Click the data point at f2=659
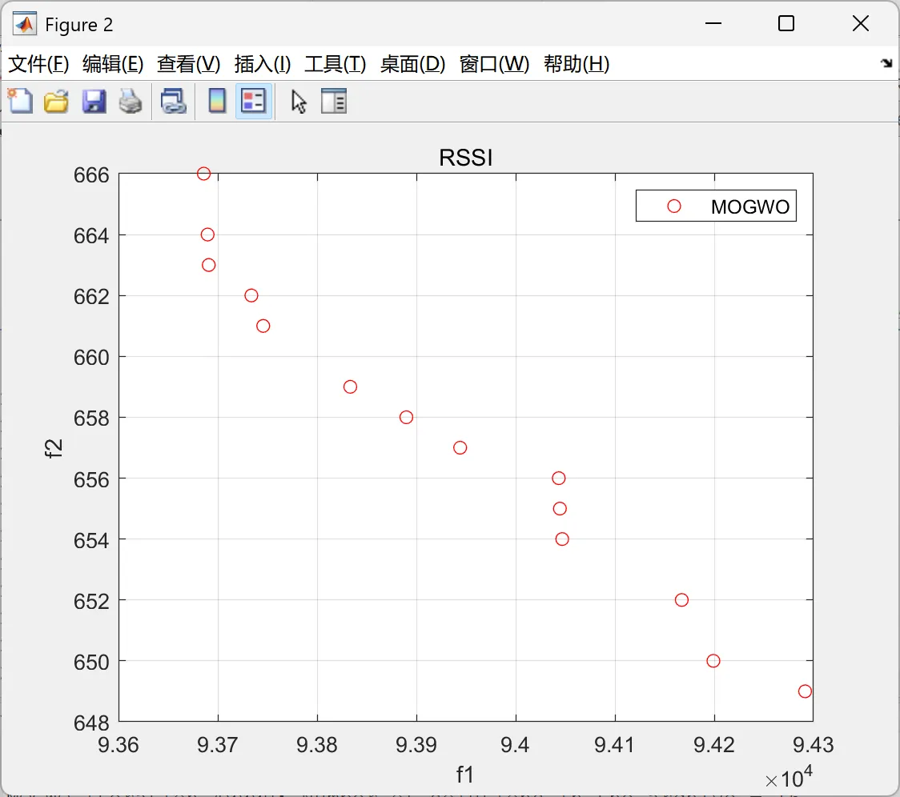Image resolution: width=900 pixels, height=797 pixels. tap(350, 386)
